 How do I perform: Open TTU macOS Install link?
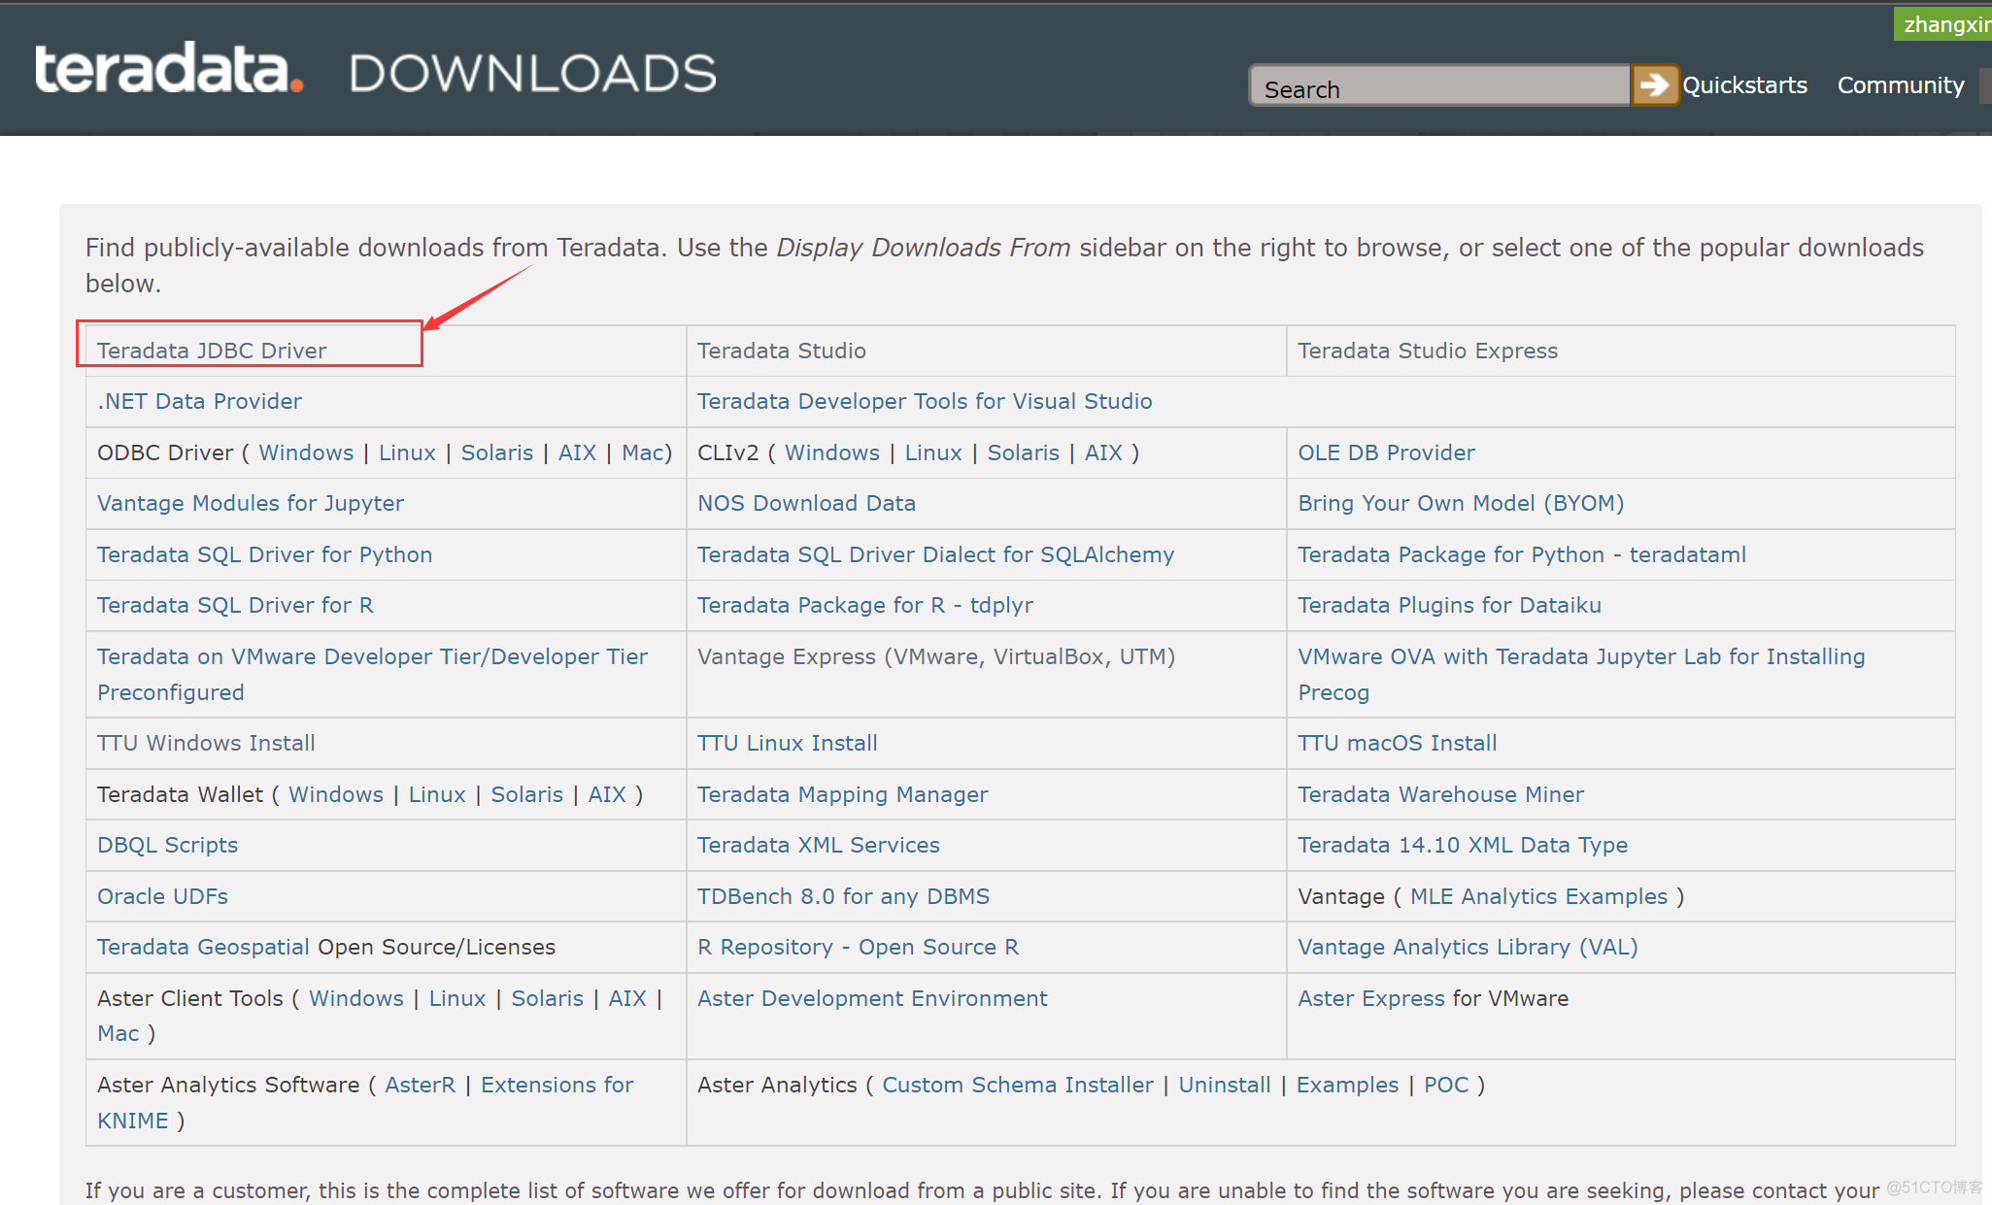(1397, 743)
